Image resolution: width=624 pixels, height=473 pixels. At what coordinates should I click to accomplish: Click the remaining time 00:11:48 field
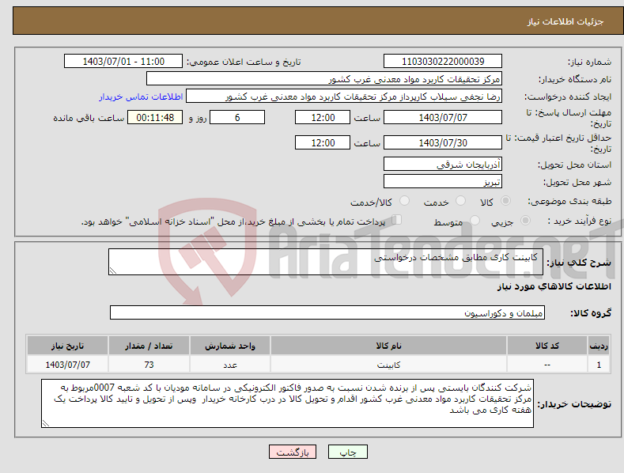point(155,117)
